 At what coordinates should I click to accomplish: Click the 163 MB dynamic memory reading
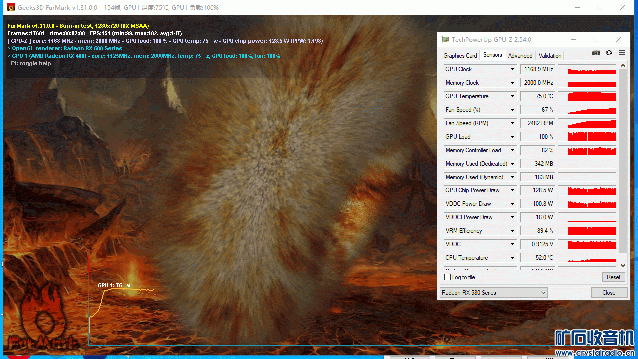[538, 177]
